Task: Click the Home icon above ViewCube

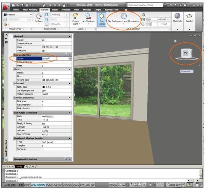Action: pyautogui.click(x=175, y=41)
